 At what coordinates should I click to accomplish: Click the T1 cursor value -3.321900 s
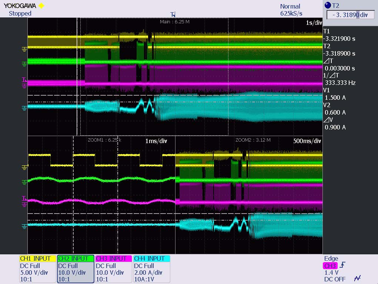pos(339,39)
